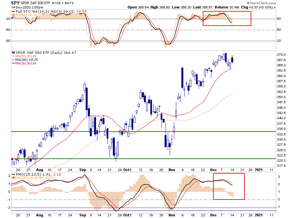Click the 332.5 price axis label
Image resolution: width=291 pixels, height=218 pixels.
coord(281,134)
